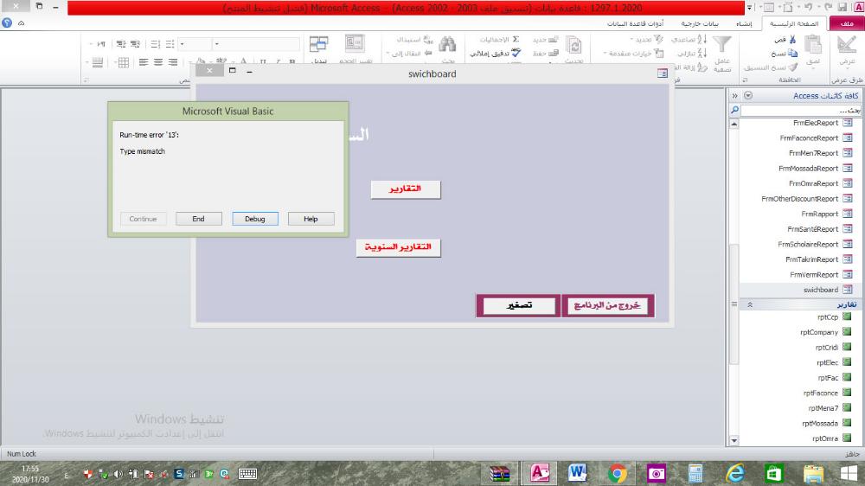The image size is (865, 486).
Task: Open التقارير reports button on switchboard
Action: [x=406, y=189]
